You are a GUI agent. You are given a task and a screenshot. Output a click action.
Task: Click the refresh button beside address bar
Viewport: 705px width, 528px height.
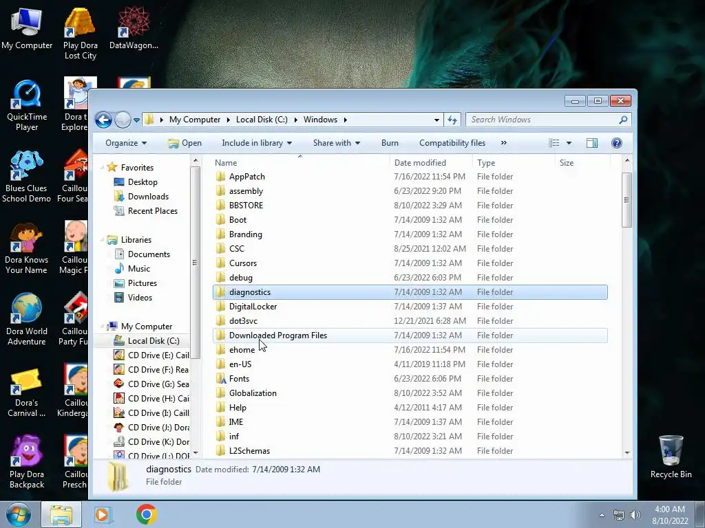click(x=452, y=120)
